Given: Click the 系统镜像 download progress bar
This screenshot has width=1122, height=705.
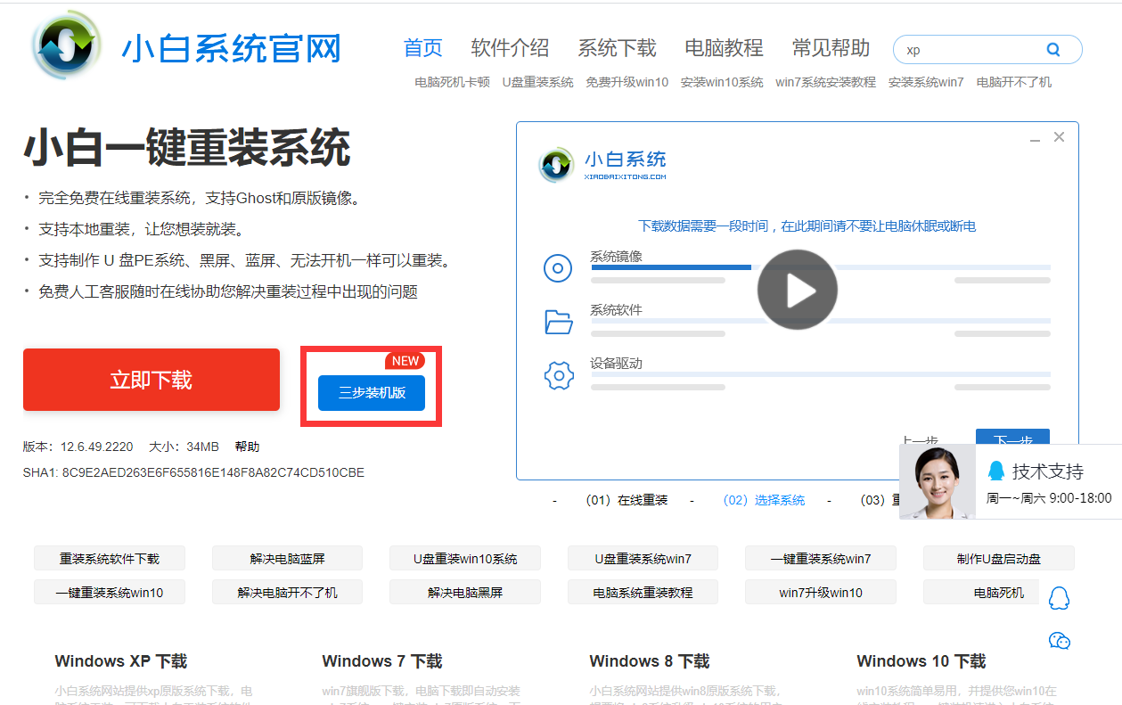Looking at the screenshot, I should point(820,267).
